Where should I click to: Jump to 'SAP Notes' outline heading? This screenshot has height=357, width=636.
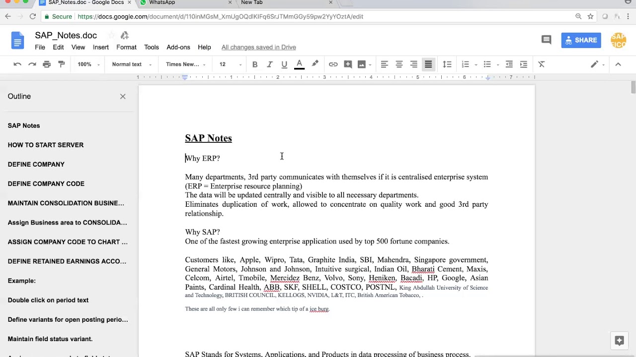coord(24,125)
